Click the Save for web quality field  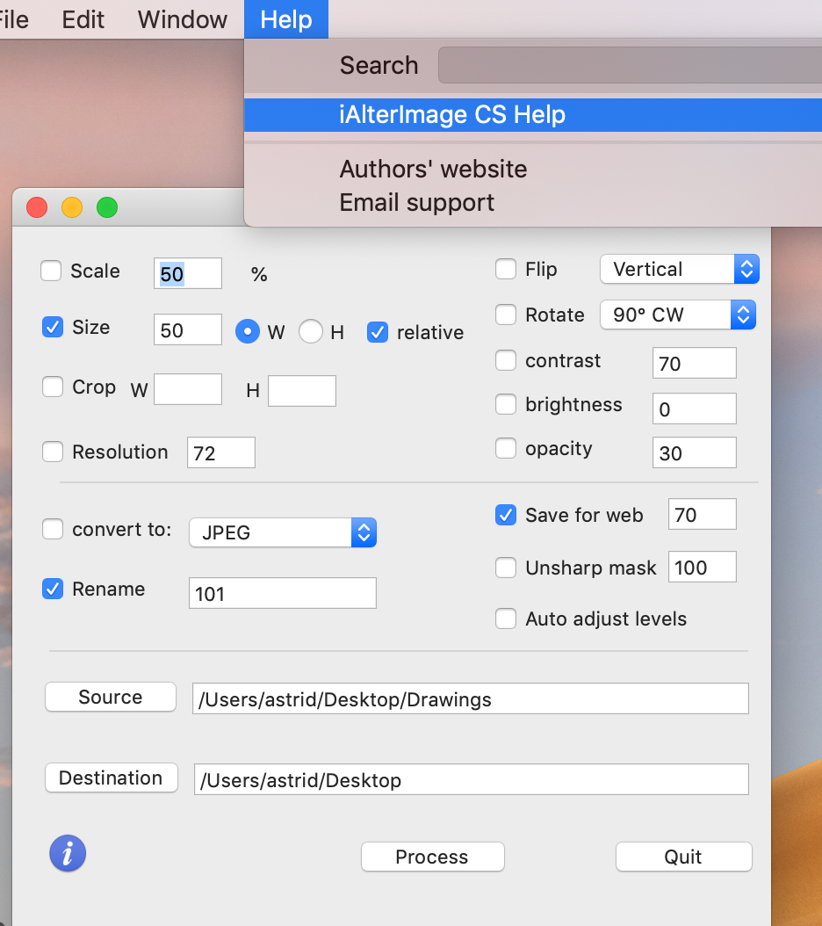coord(703,514)
